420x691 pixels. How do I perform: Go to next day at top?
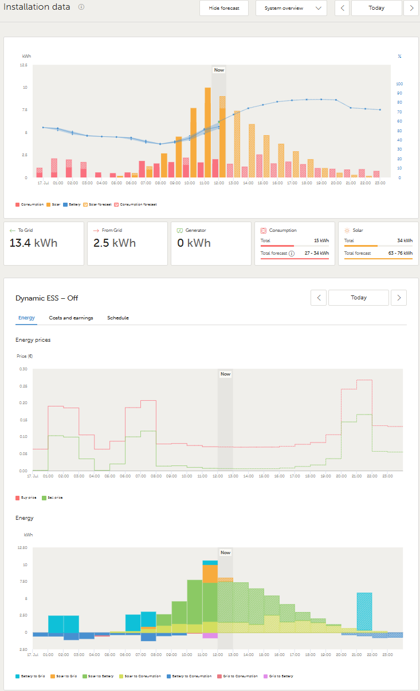(x=411, y=8)
